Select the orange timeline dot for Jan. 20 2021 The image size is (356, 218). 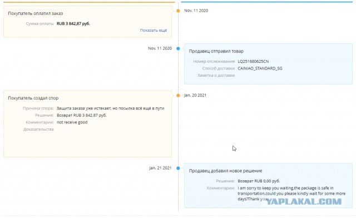point(178,96)
